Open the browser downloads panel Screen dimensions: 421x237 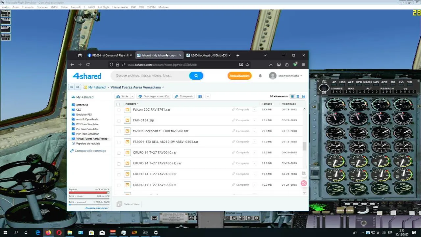(x=271, y=65)
